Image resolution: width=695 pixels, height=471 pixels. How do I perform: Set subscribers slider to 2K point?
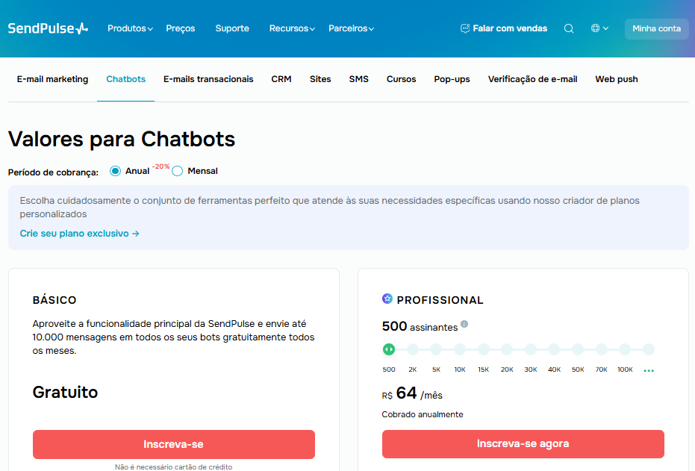click(413, 349)
